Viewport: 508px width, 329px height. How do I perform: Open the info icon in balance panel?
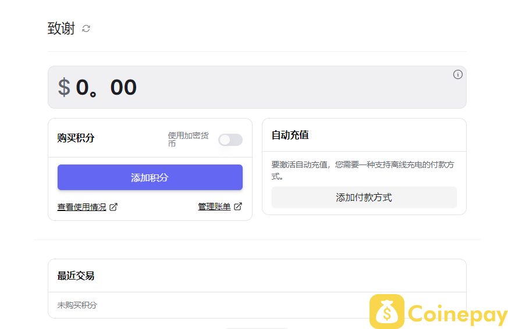[457, 74]
